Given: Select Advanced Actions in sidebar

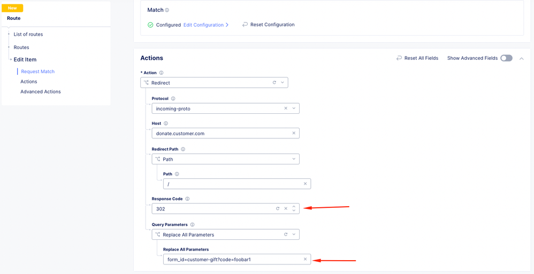Looking at the screenshot, I should click(x=41, y=92).
